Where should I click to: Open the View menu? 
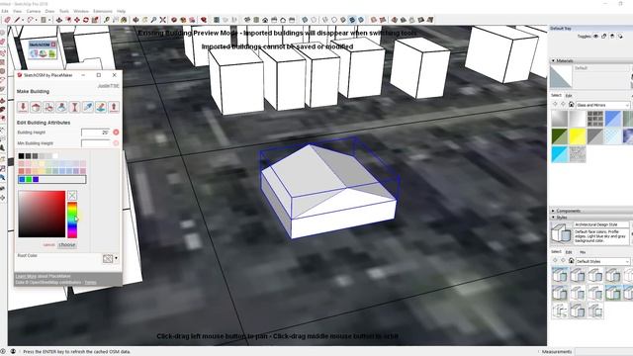coord(18,11)
